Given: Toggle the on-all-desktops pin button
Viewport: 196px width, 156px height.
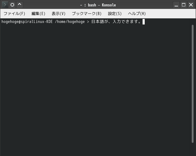Looking at the screenshot, I should click(x=12, y=5).
